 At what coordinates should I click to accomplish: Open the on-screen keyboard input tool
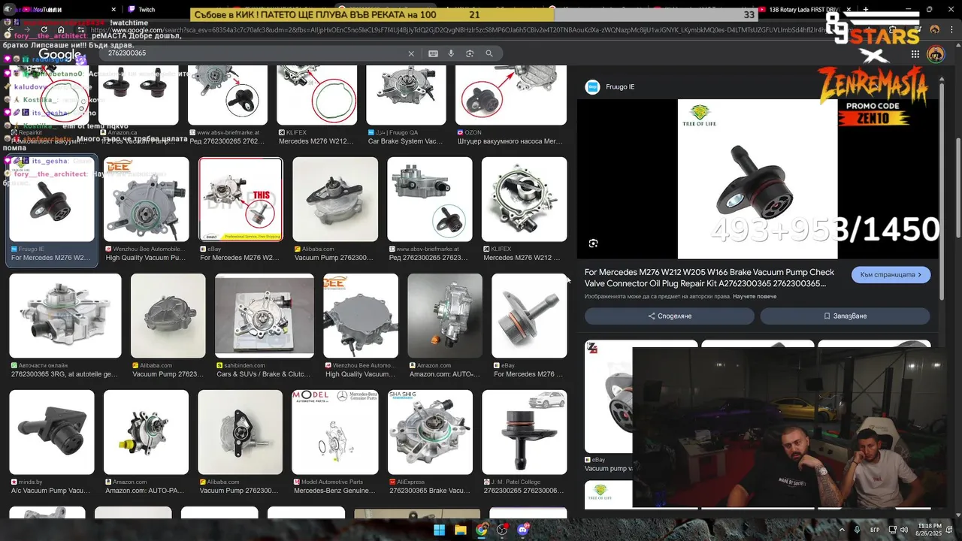tap(433, 53)
